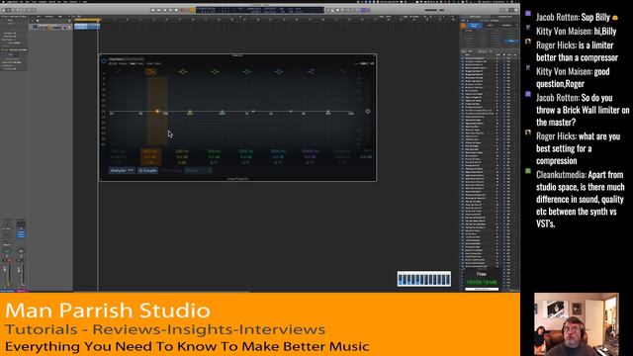Click the Rewind transport button

point(153,10)
